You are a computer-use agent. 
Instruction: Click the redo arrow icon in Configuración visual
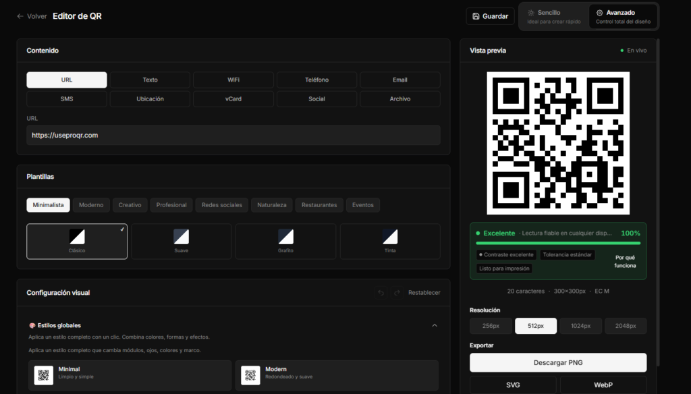397,293
